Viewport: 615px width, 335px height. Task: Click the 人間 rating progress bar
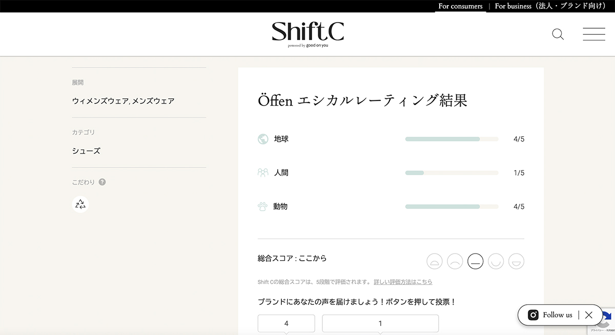click(452, 173)
